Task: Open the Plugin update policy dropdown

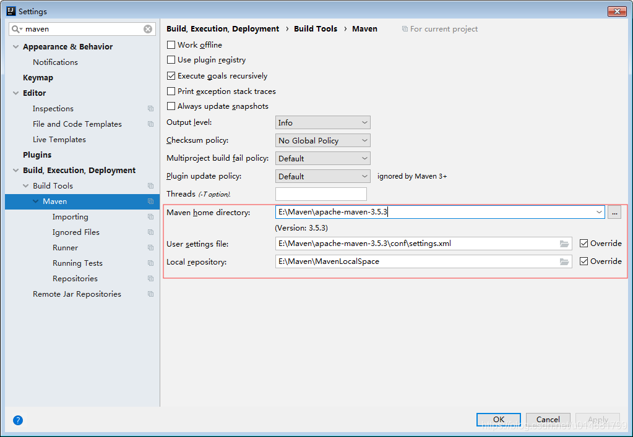Action: click(322, 176)
